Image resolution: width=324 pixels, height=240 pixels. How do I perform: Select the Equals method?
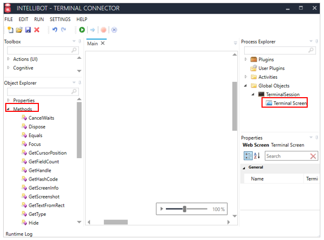coord(36,135)
